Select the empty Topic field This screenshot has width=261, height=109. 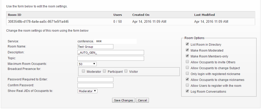click(111, 58)
